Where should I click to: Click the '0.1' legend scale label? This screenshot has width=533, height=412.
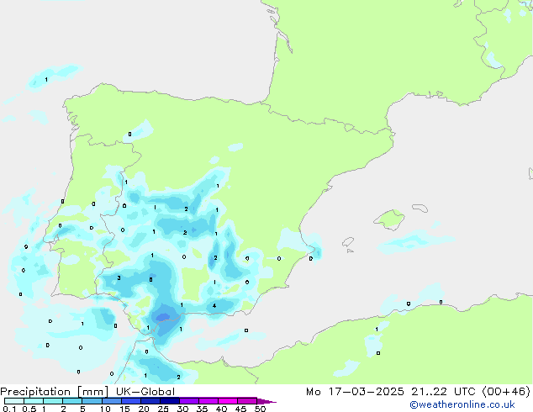tap(9, 409)
